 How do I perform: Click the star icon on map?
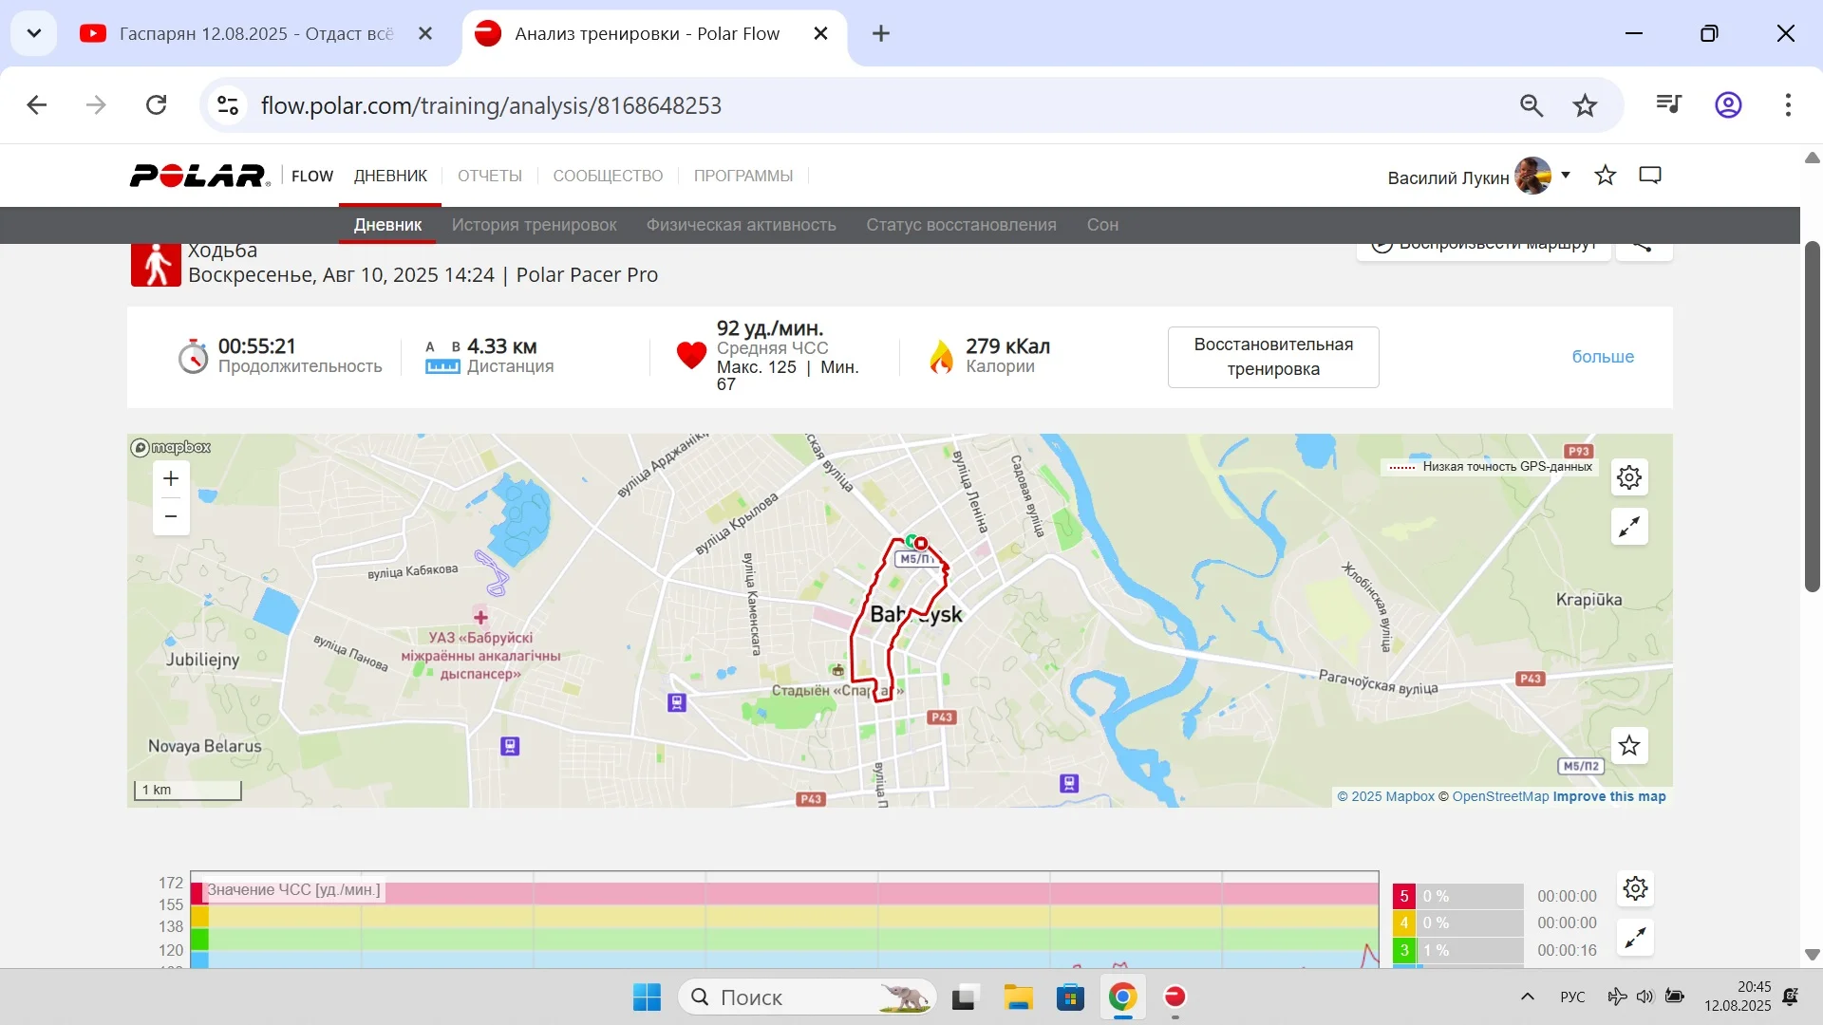coord(1629,746)
